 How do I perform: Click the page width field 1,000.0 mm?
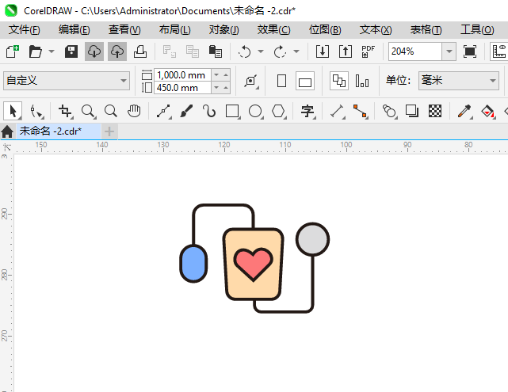[x=183, y=75]
